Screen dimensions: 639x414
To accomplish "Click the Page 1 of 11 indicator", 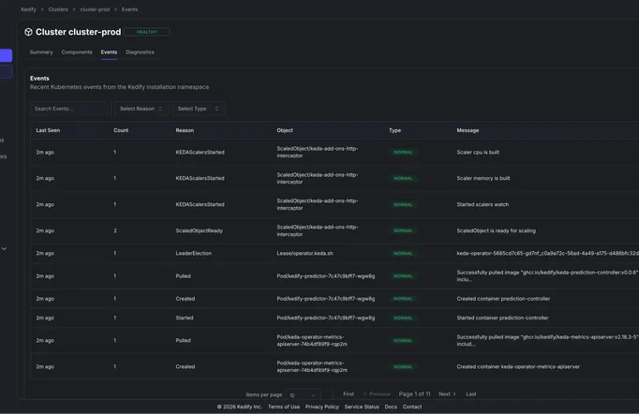I will click(414, 394).
